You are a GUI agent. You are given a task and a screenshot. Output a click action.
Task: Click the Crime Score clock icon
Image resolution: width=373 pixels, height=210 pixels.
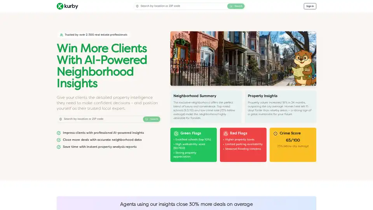275,133
